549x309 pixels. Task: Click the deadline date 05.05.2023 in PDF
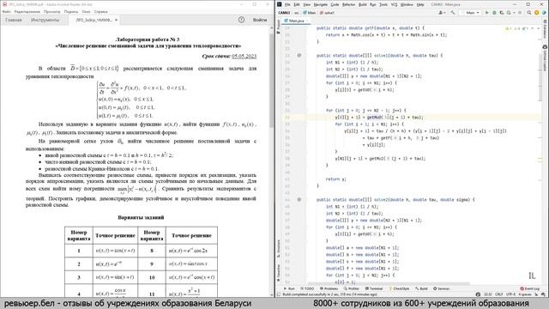coord(244,56)
